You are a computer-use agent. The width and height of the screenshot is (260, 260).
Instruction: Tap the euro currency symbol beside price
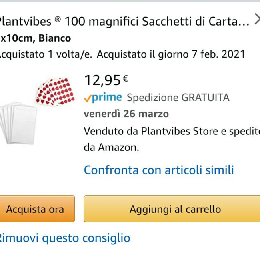(x=125, y=79)
